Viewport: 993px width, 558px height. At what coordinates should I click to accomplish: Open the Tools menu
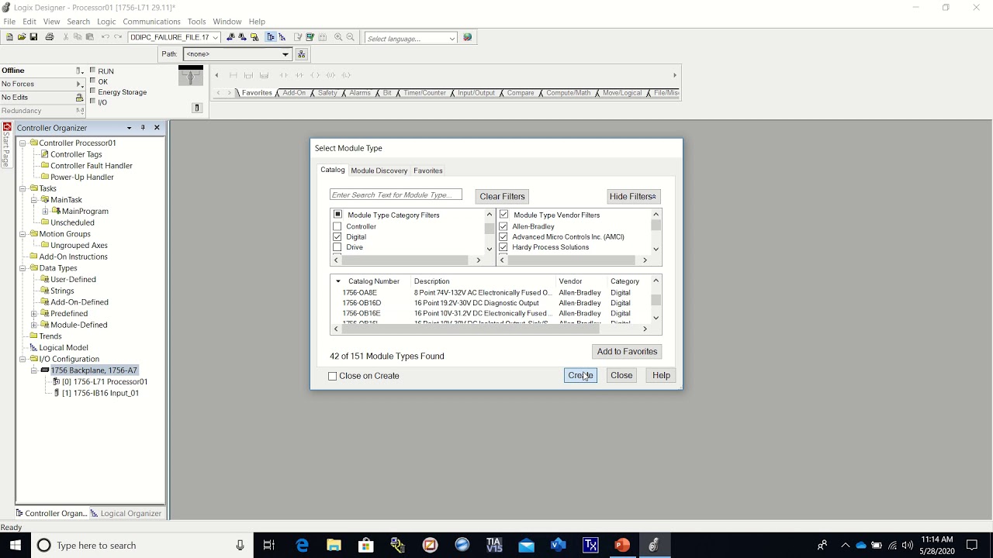pyautogui.click(x=197, y=22)
